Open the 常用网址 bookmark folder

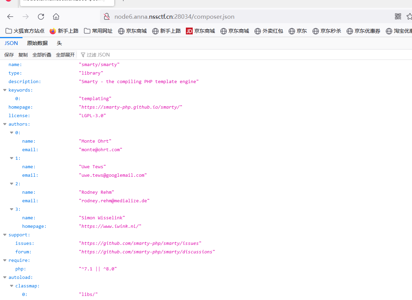98,31
